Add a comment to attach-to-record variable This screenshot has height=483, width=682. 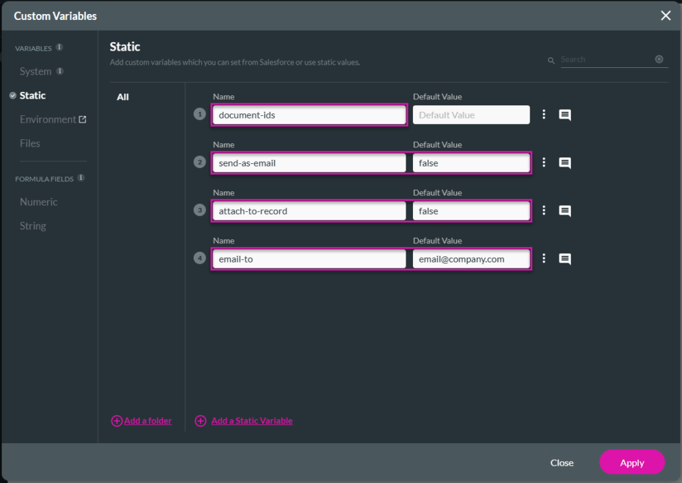[565, 211]
